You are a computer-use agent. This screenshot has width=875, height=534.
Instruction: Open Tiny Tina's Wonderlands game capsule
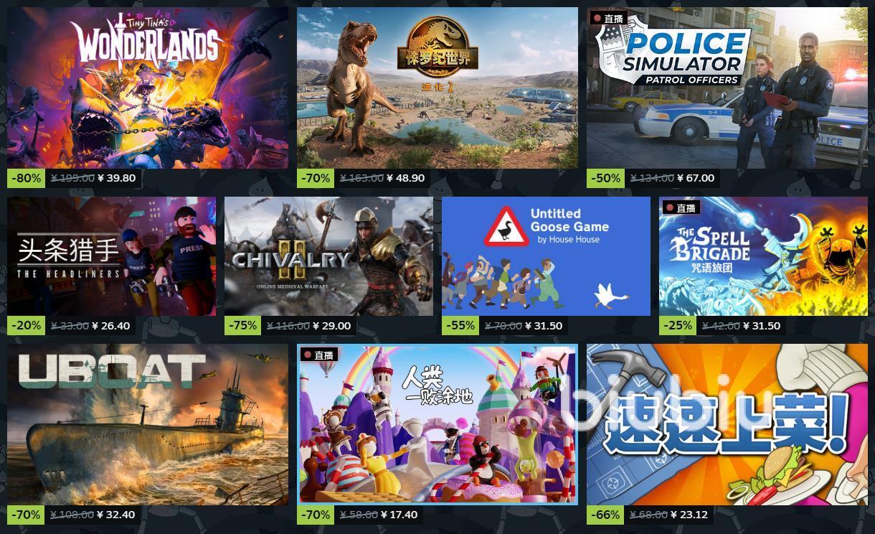pos(148,88)
